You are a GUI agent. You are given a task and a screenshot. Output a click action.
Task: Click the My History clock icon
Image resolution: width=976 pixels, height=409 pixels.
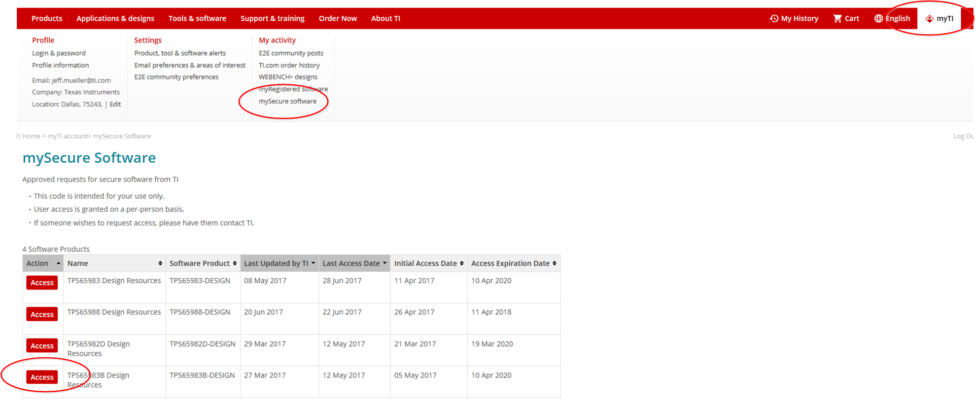(774, 18)
